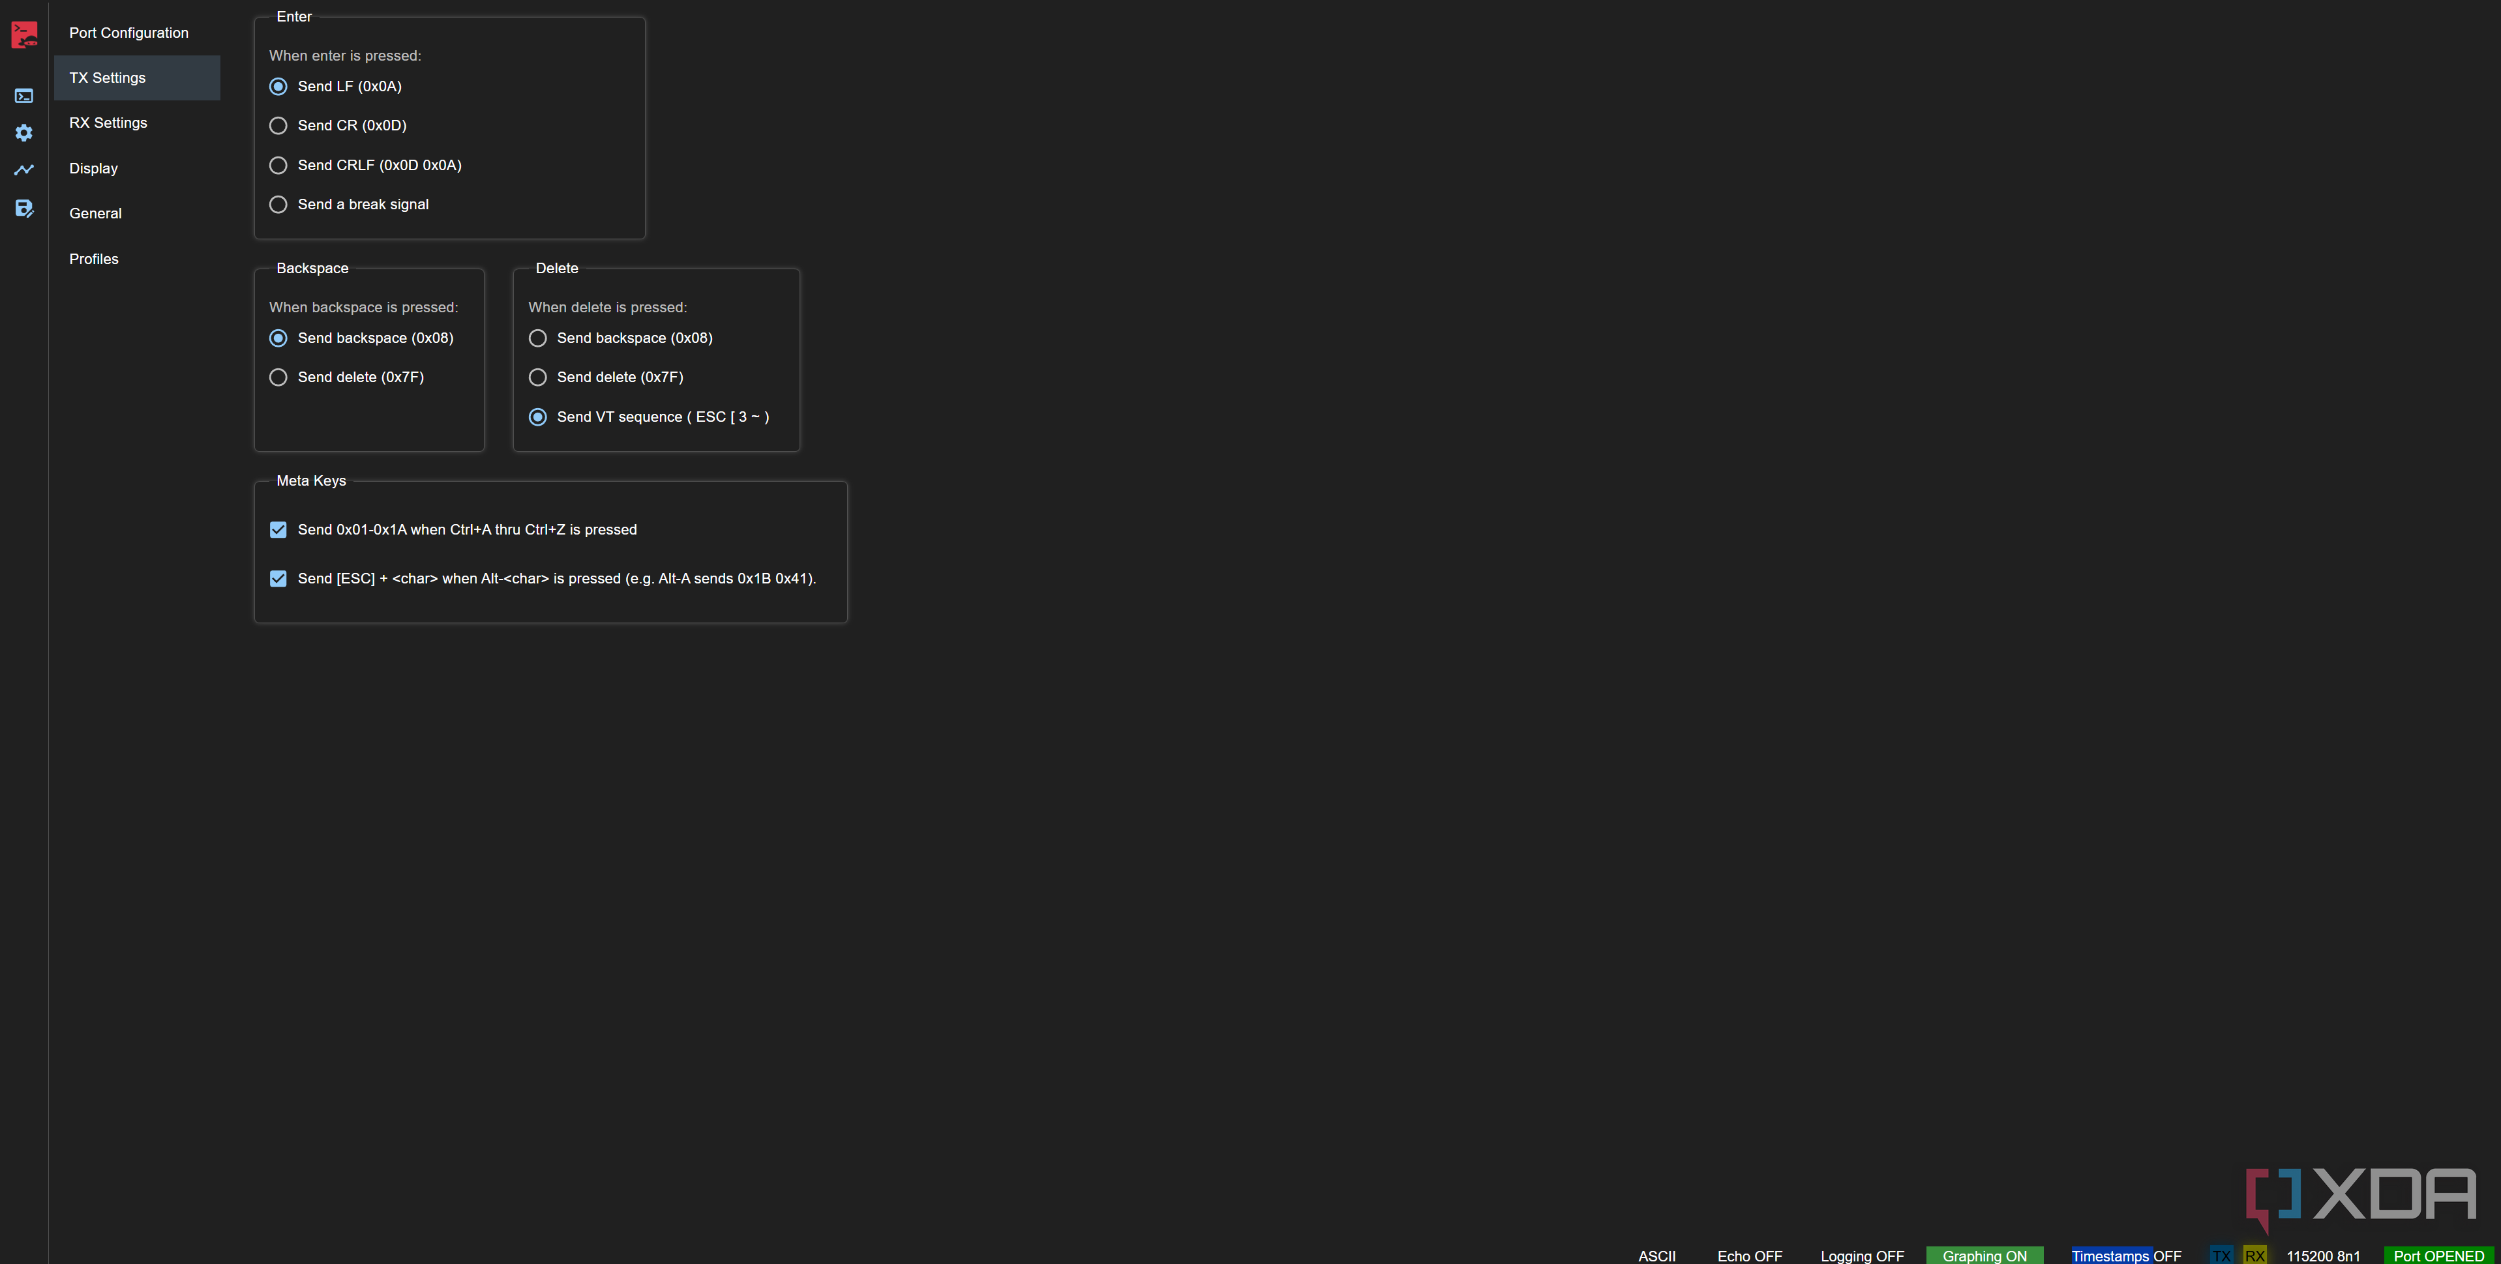Viewport: 2501px width, 1264px height.
Task: Toggle Echo OFF in status bar
Action: (x=1750, y=1256)
